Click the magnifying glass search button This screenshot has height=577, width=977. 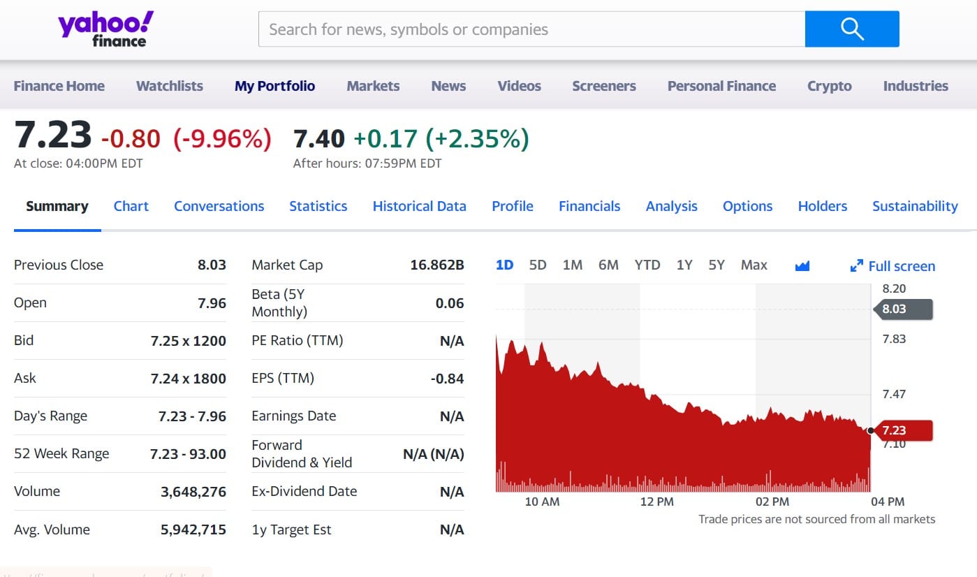pyautogui.click(x=852, y=29)
